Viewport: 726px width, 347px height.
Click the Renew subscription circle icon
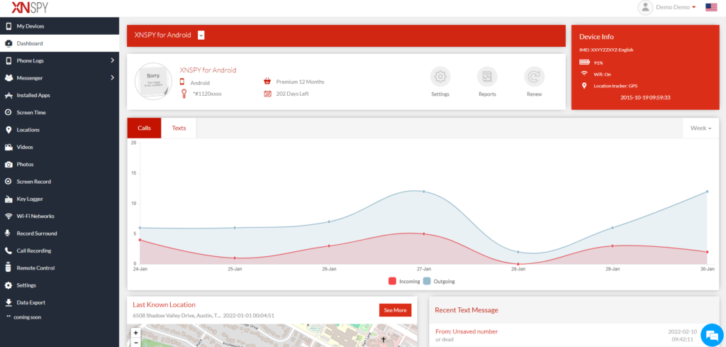[535, 77]
